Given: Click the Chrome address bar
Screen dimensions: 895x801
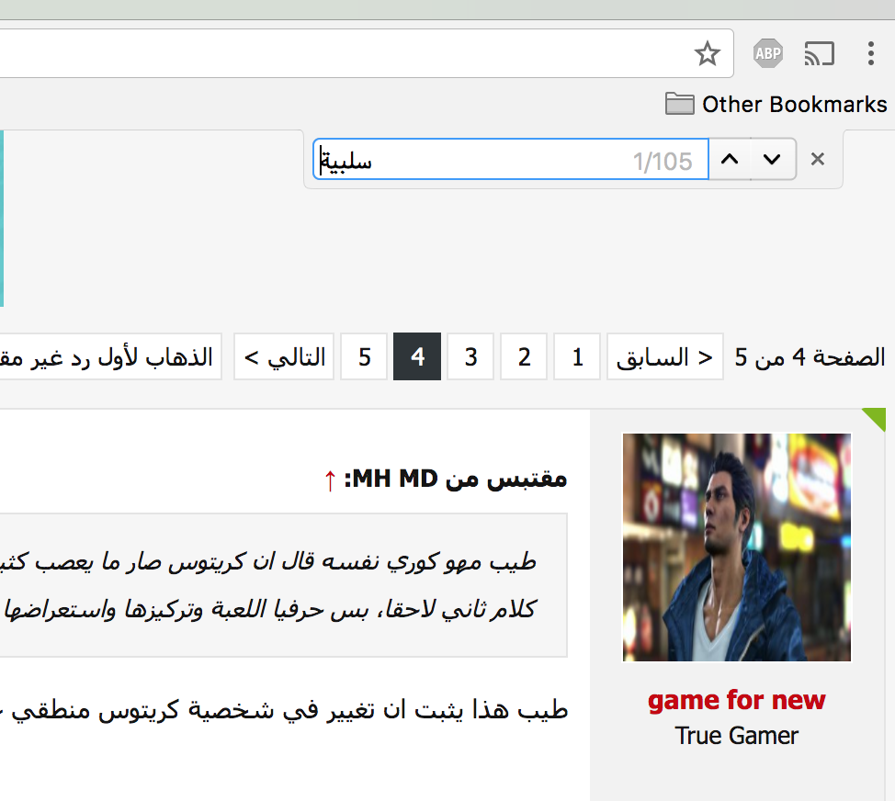Looking at the screenshot, I should [366, 53].
